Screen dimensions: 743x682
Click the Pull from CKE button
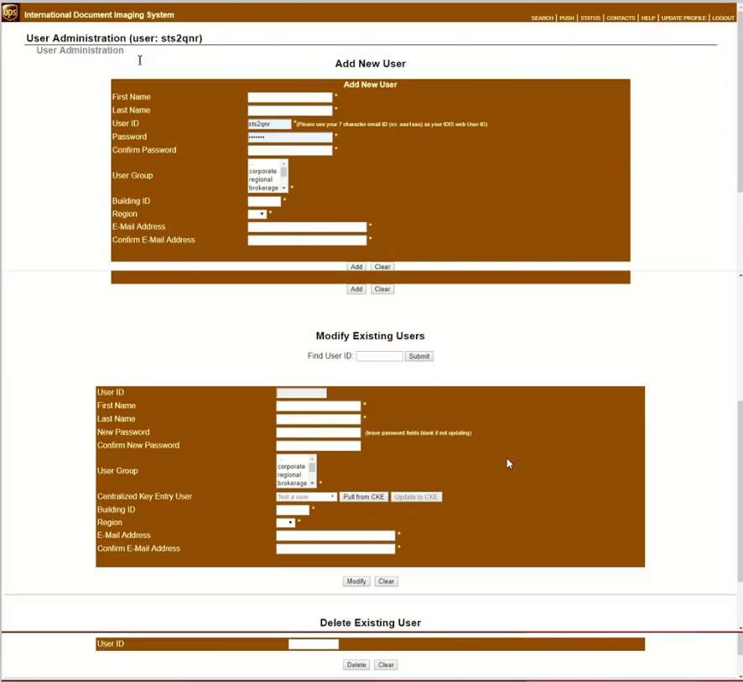[363, 497]
